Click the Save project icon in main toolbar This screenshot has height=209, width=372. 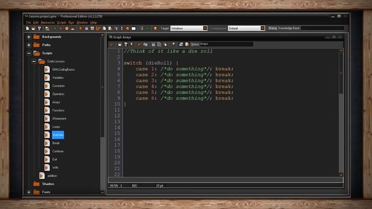[40, 28]
